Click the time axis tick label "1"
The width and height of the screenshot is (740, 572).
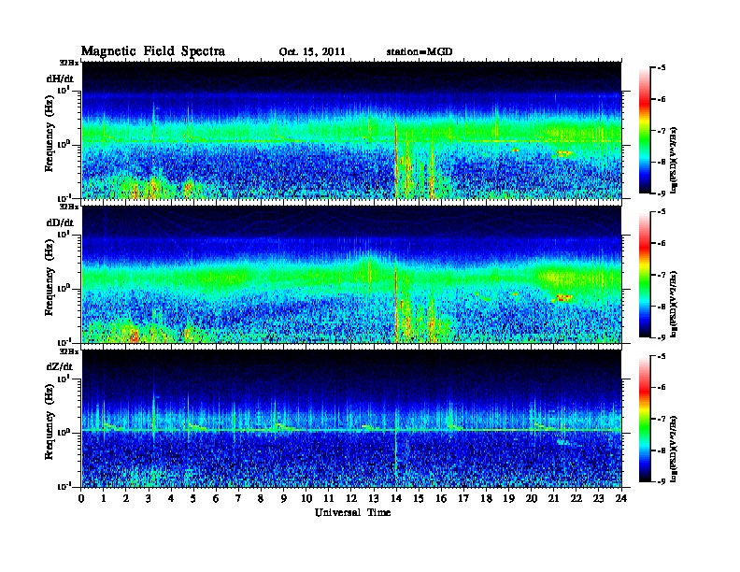click(x=104, y=499)
